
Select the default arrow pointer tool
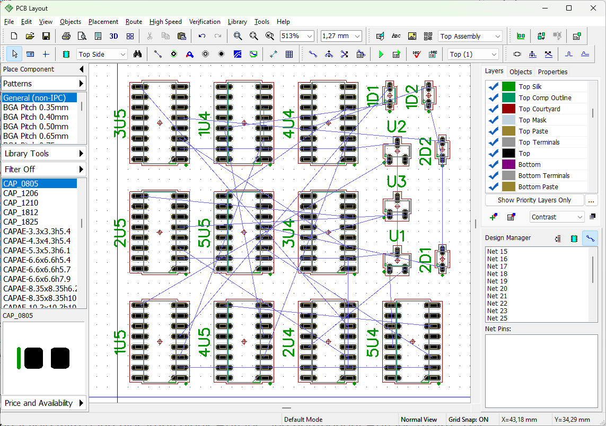pos(14,54)
